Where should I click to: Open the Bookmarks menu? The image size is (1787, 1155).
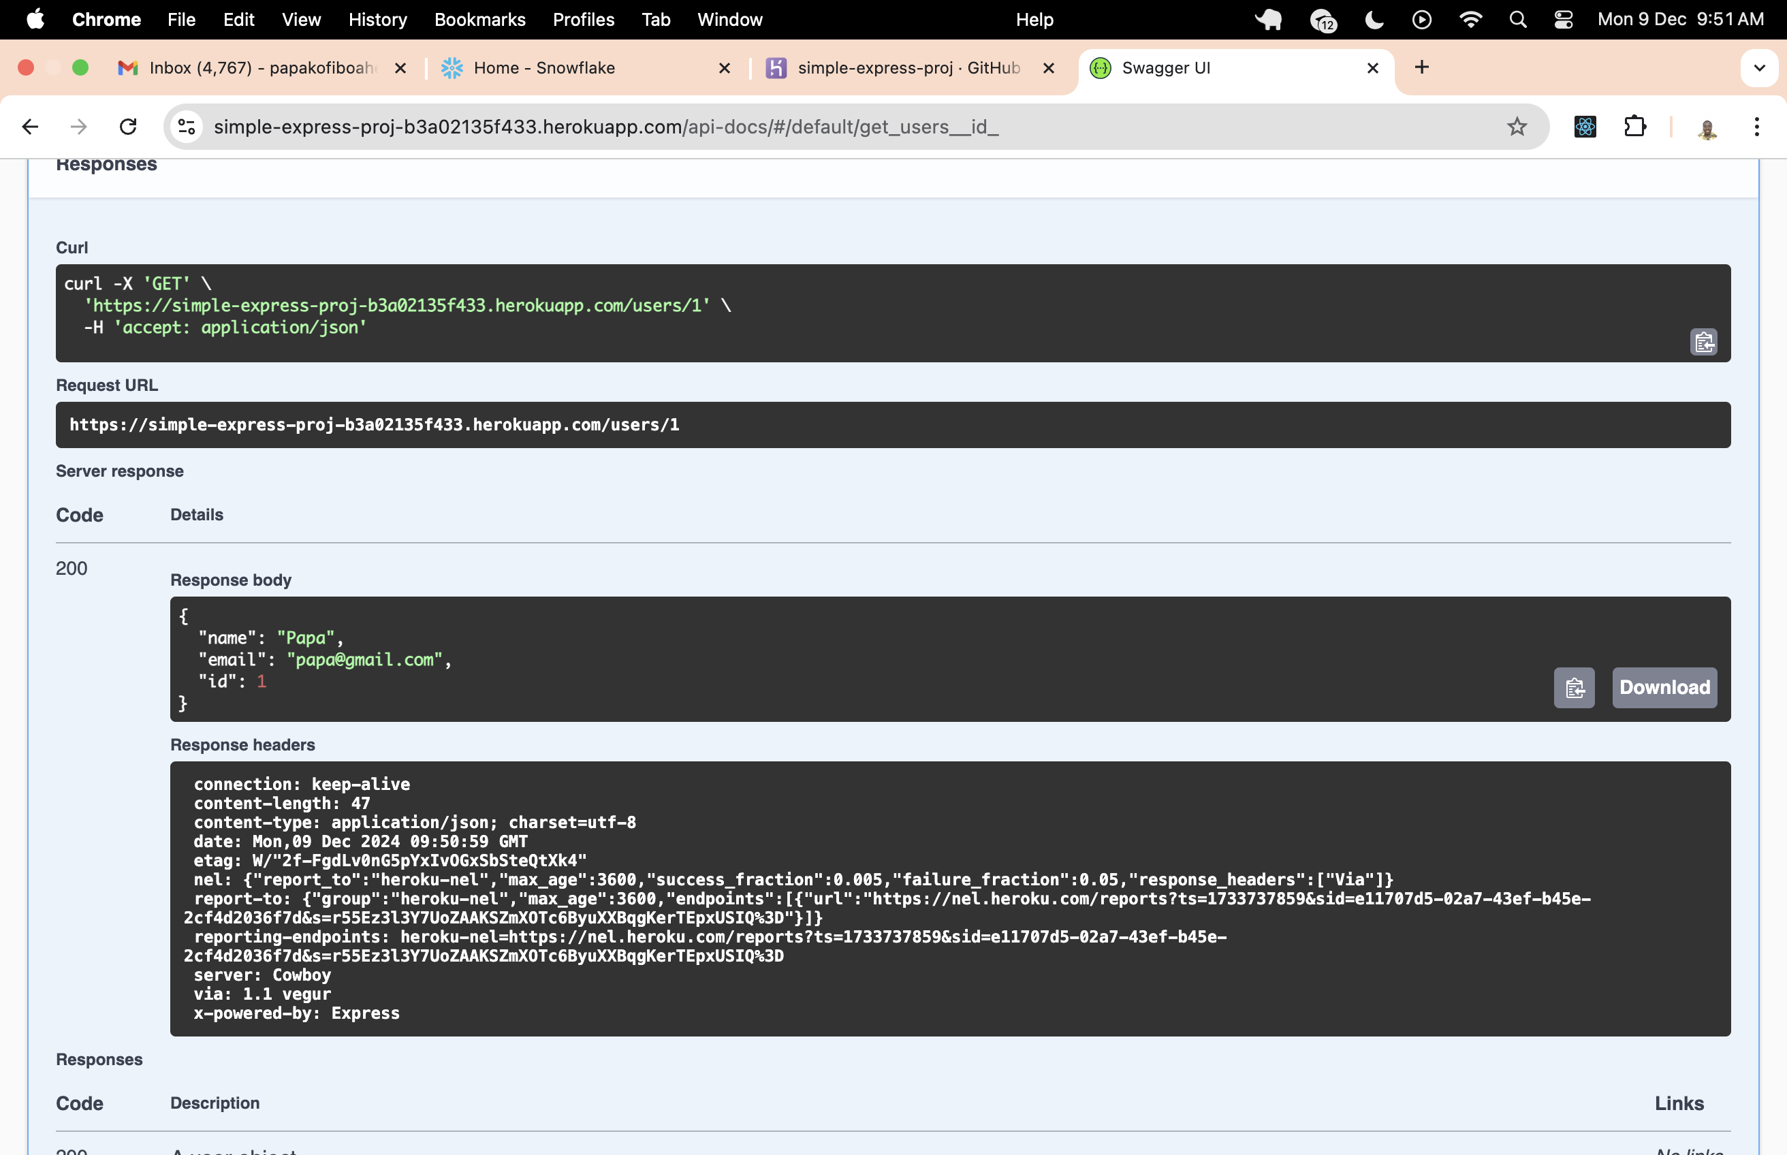[x=479, y=20]
